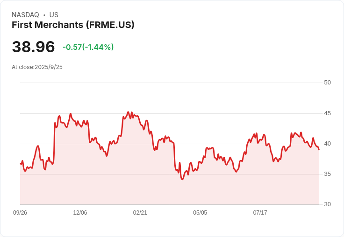Select the 12/06 date on the x-axis
Image resolution: width=344 pixels, height=237 pixels.
click(x=80, y=213)
